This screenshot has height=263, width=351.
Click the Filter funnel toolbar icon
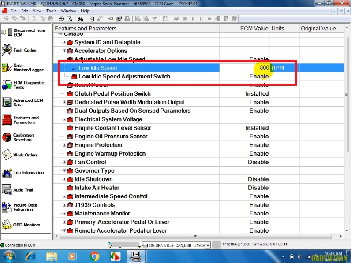click(x=154, y=19)
